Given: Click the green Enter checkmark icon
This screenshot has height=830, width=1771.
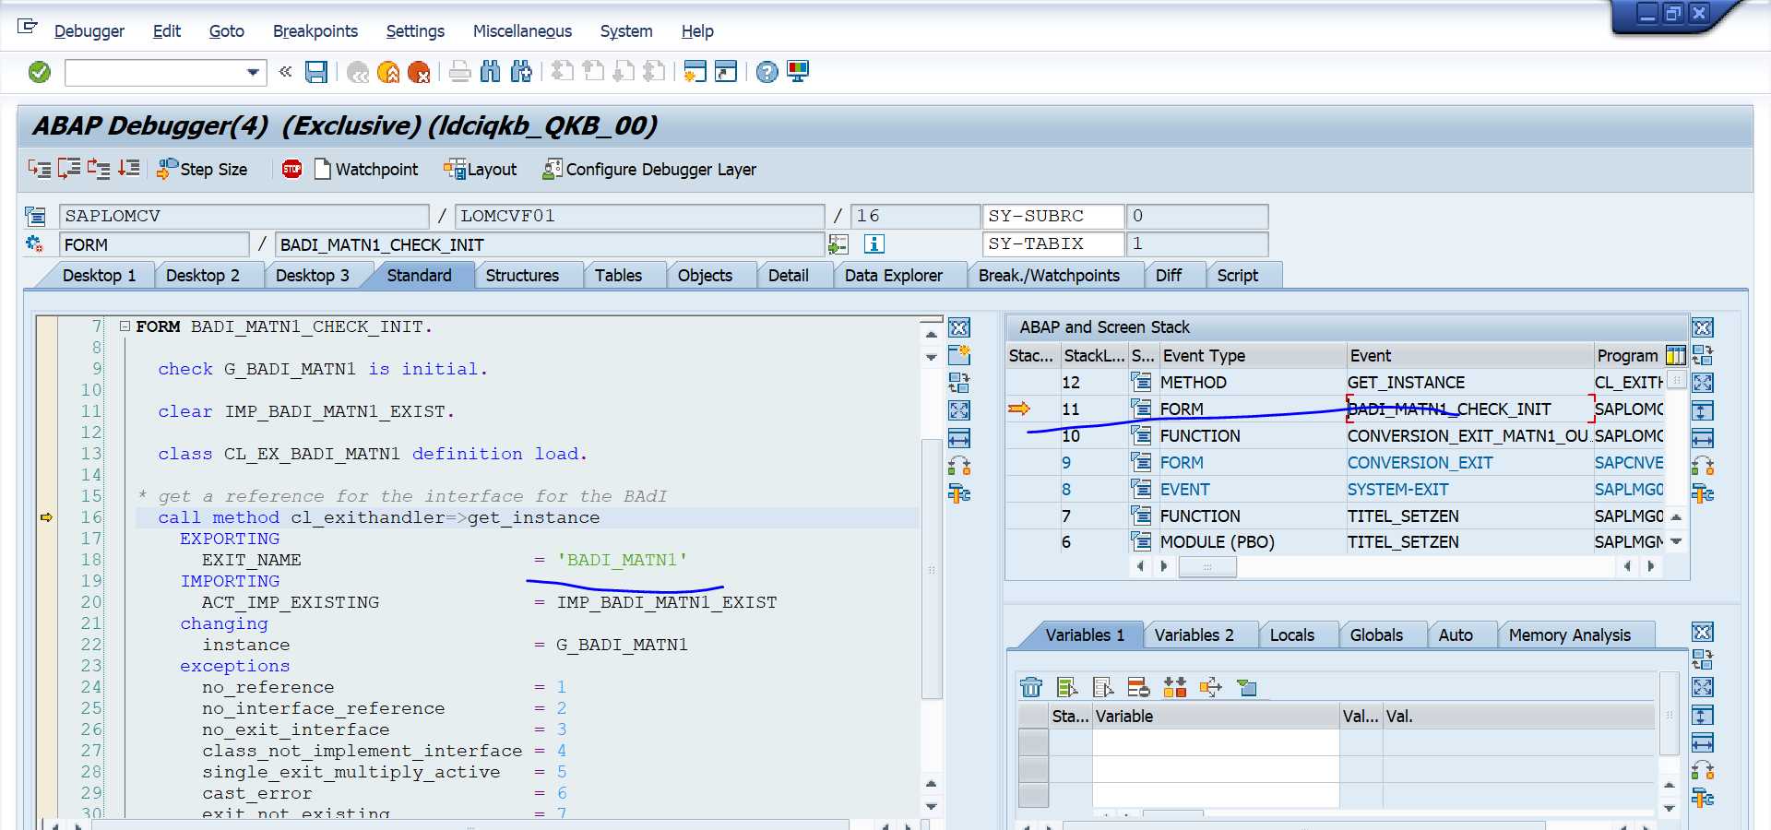Looking at the screenshot, I should [40, 72].
